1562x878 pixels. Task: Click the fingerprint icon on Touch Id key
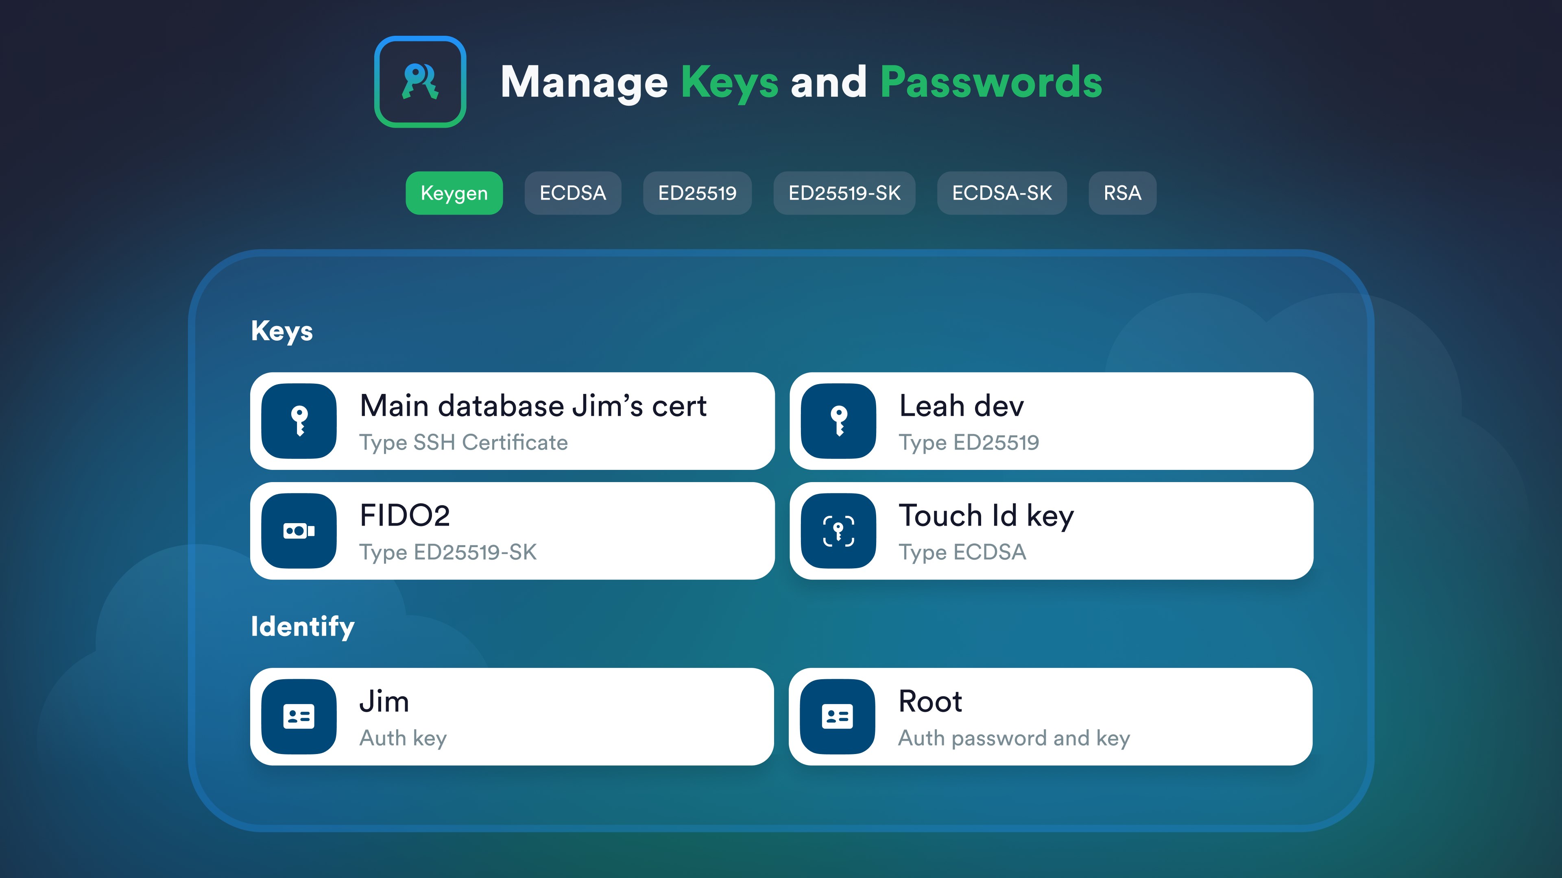point(838,530)
